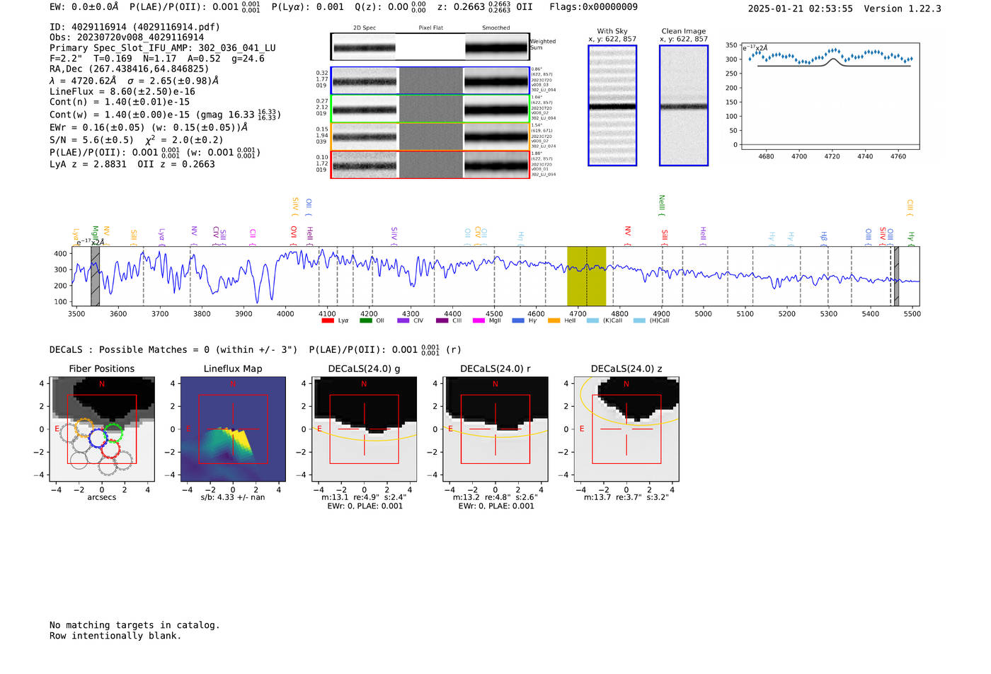The height and width of the screenshot is (674, 991).
Task: Click the DECaLS(24.0) g image
Action: pos(364,429)
